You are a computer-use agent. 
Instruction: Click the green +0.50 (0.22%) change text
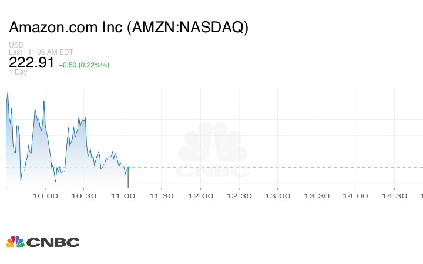(83, 65)
